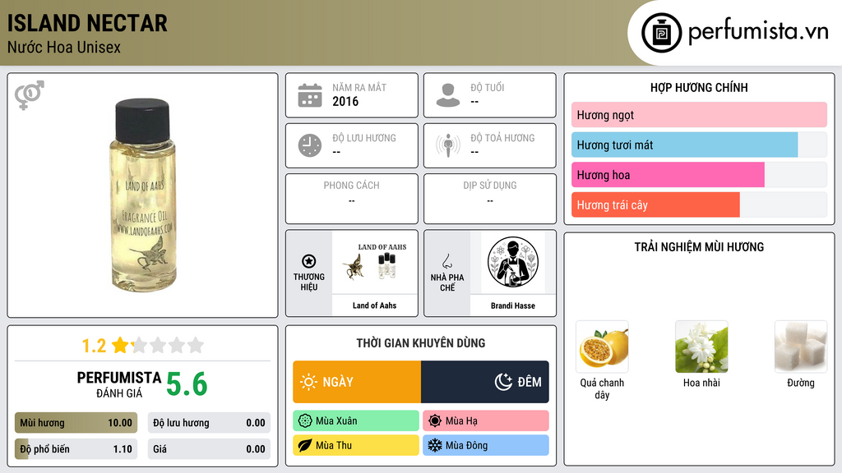The width and height of the screenshot is (842, 473).
Task: Click the snowflake icon for Mùa Đông
Action: coord(435,445)
